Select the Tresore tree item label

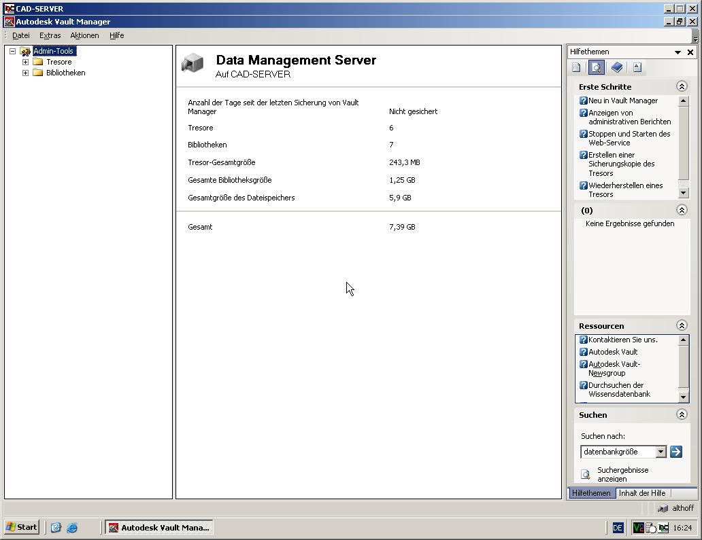coord(59,62)
